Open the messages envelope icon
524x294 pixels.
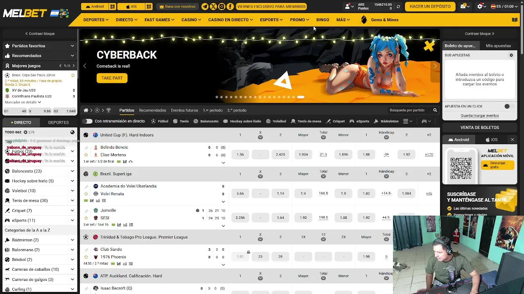point(465,7)
